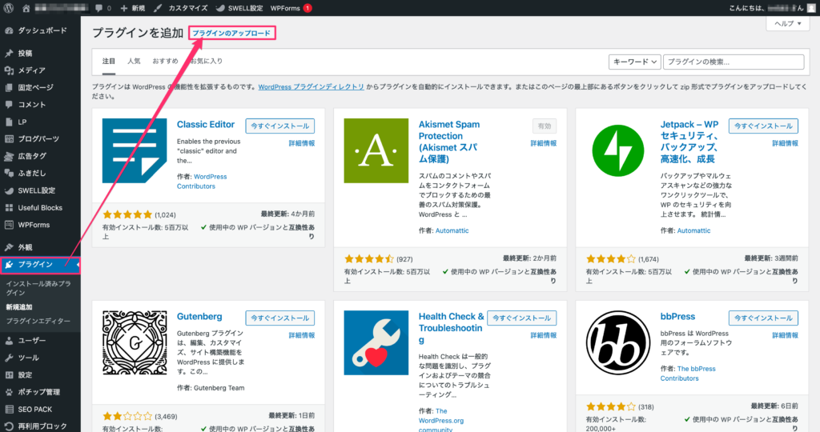The height and width of the screenshot is (432, 820).
Task: Click the WordPress logo icon
Action: [x=8, y=8]
